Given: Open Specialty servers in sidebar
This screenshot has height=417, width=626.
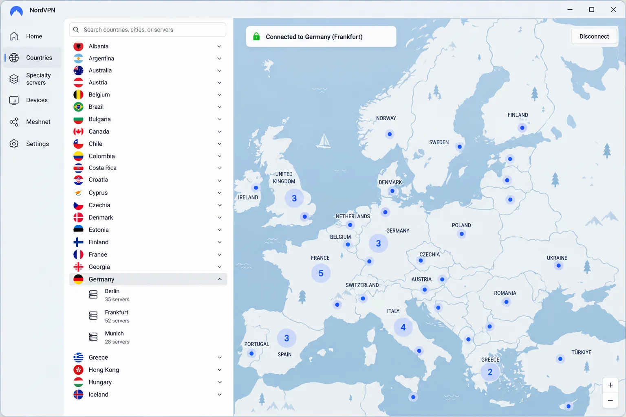Looking at the screenshot, I should click(32, 79).
